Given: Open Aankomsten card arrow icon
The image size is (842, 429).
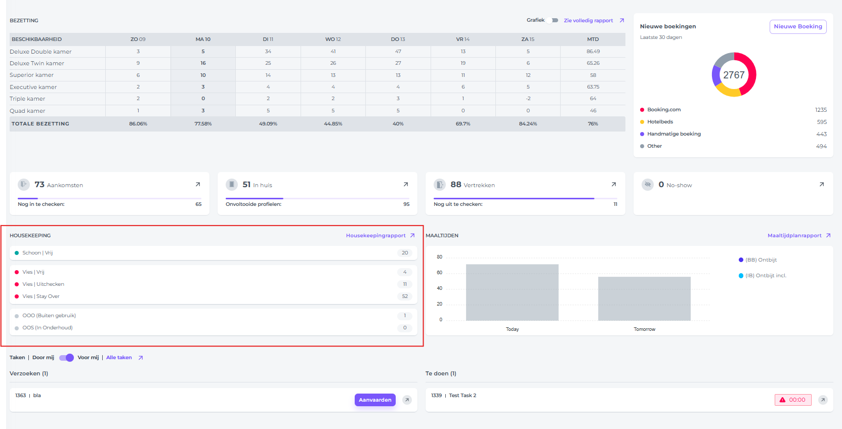Looking at the screenshot, I should click(198, 185).
